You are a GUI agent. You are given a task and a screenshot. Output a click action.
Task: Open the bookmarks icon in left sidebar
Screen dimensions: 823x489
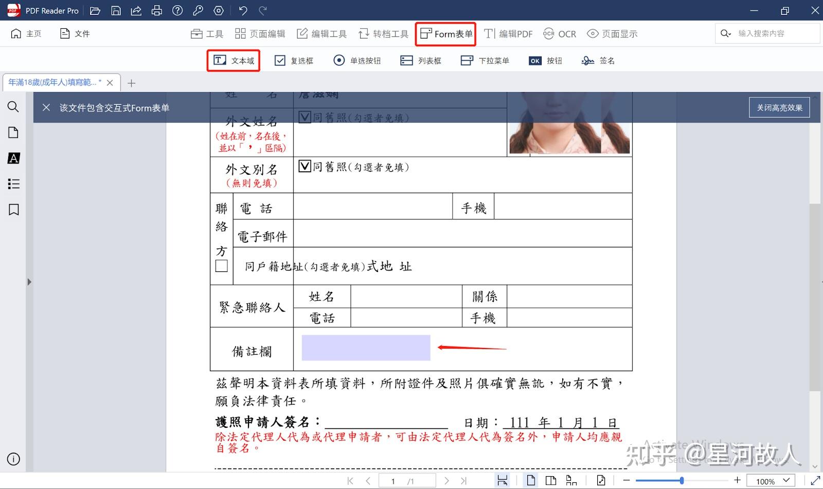(13, 210)
